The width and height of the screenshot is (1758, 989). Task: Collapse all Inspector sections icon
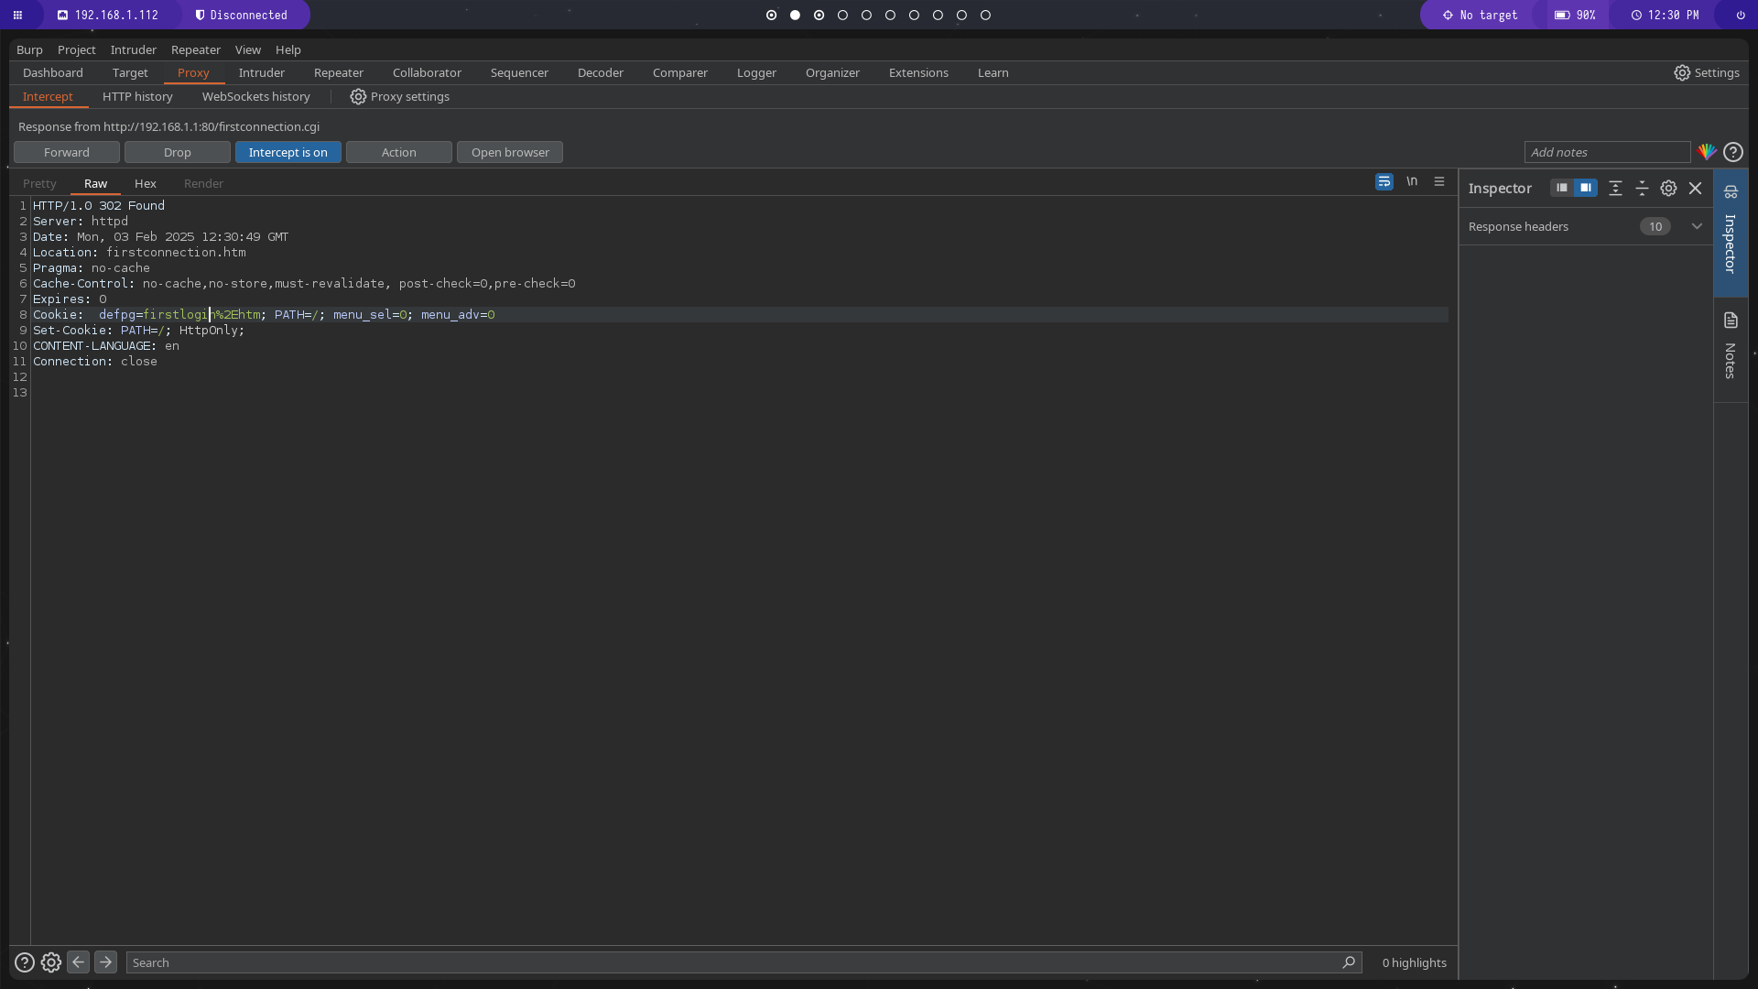pos(1642,188)
